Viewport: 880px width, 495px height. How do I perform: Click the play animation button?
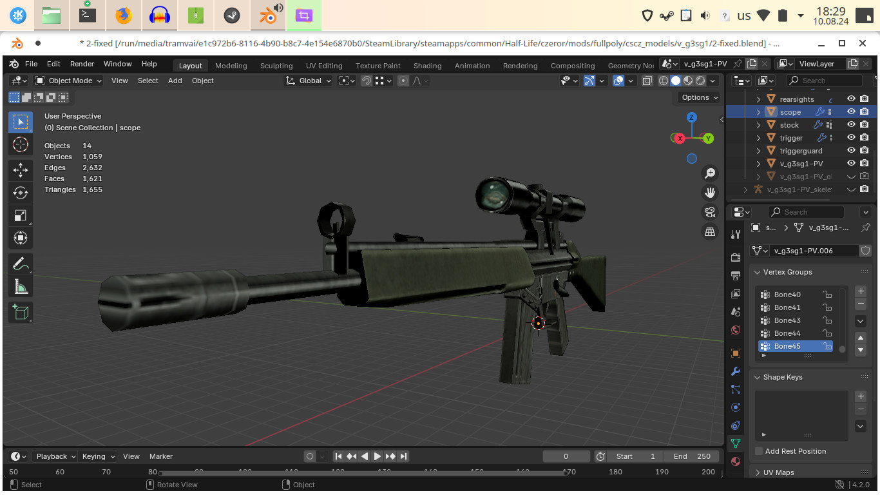(x=378, y=456)
